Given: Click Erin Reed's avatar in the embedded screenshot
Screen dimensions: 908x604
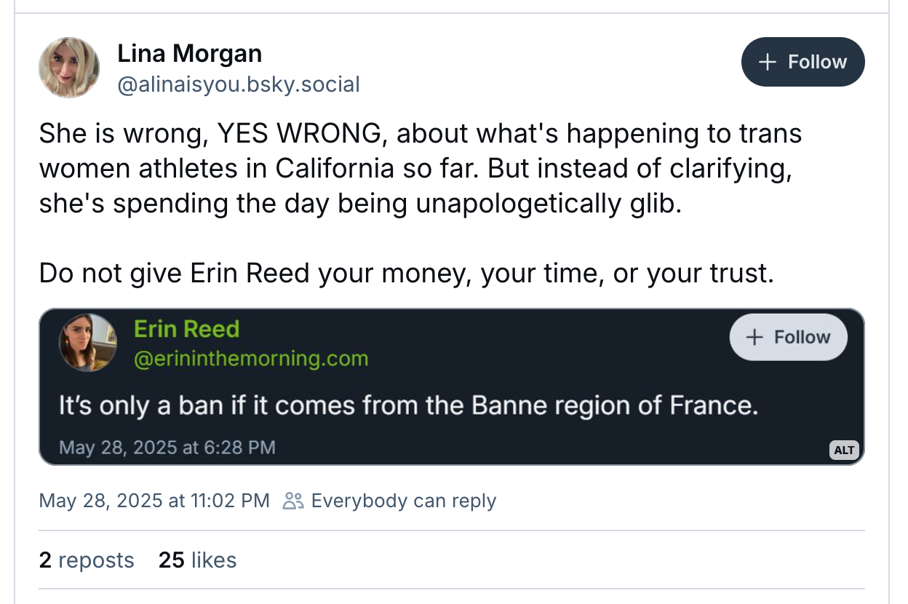Looking at the screenshot, I should point(88,342).
